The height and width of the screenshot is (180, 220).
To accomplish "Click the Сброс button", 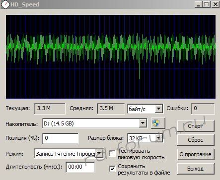I will (196, 140).
